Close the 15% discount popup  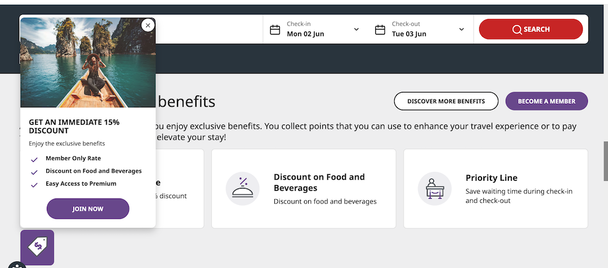tap(148, 25)
